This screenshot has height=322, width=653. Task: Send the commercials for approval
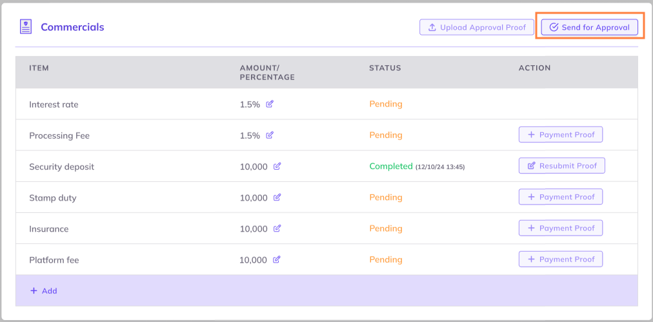(x=589, y=28)
